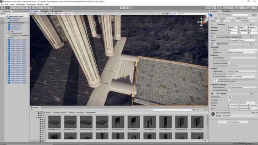Toggle the Static checkbox

click(x=250, y=15)
